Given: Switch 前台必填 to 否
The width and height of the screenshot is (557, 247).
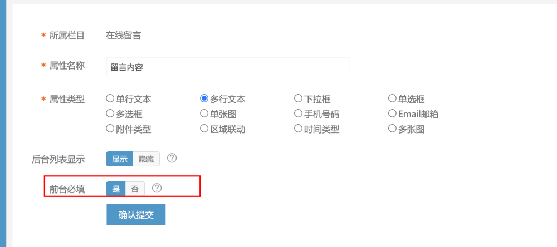Looking at the screenshot, I should click(135, 189).
